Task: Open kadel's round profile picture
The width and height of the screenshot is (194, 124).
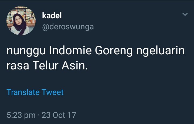Action: [21, 21]
